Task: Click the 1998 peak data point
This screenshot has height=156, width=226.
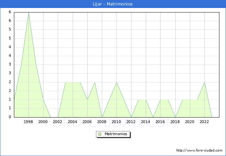Action: (29, 13)
